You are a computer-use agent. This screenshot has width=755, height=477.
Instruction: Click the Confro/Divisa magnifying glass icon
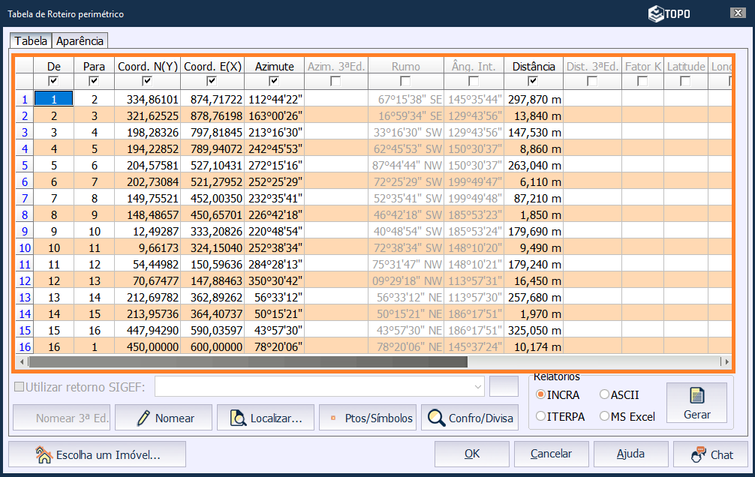click(436, 418)
